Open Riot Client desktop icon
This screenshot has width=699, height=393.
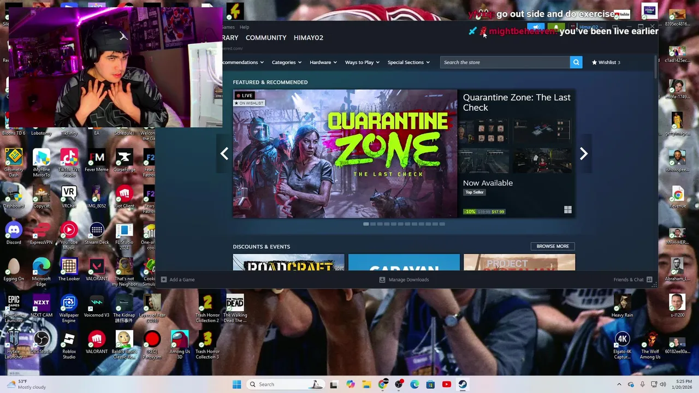pyautogui.click(x=124, y=197)
